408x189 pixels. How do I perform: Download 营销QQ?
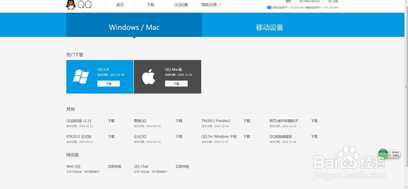179,121
